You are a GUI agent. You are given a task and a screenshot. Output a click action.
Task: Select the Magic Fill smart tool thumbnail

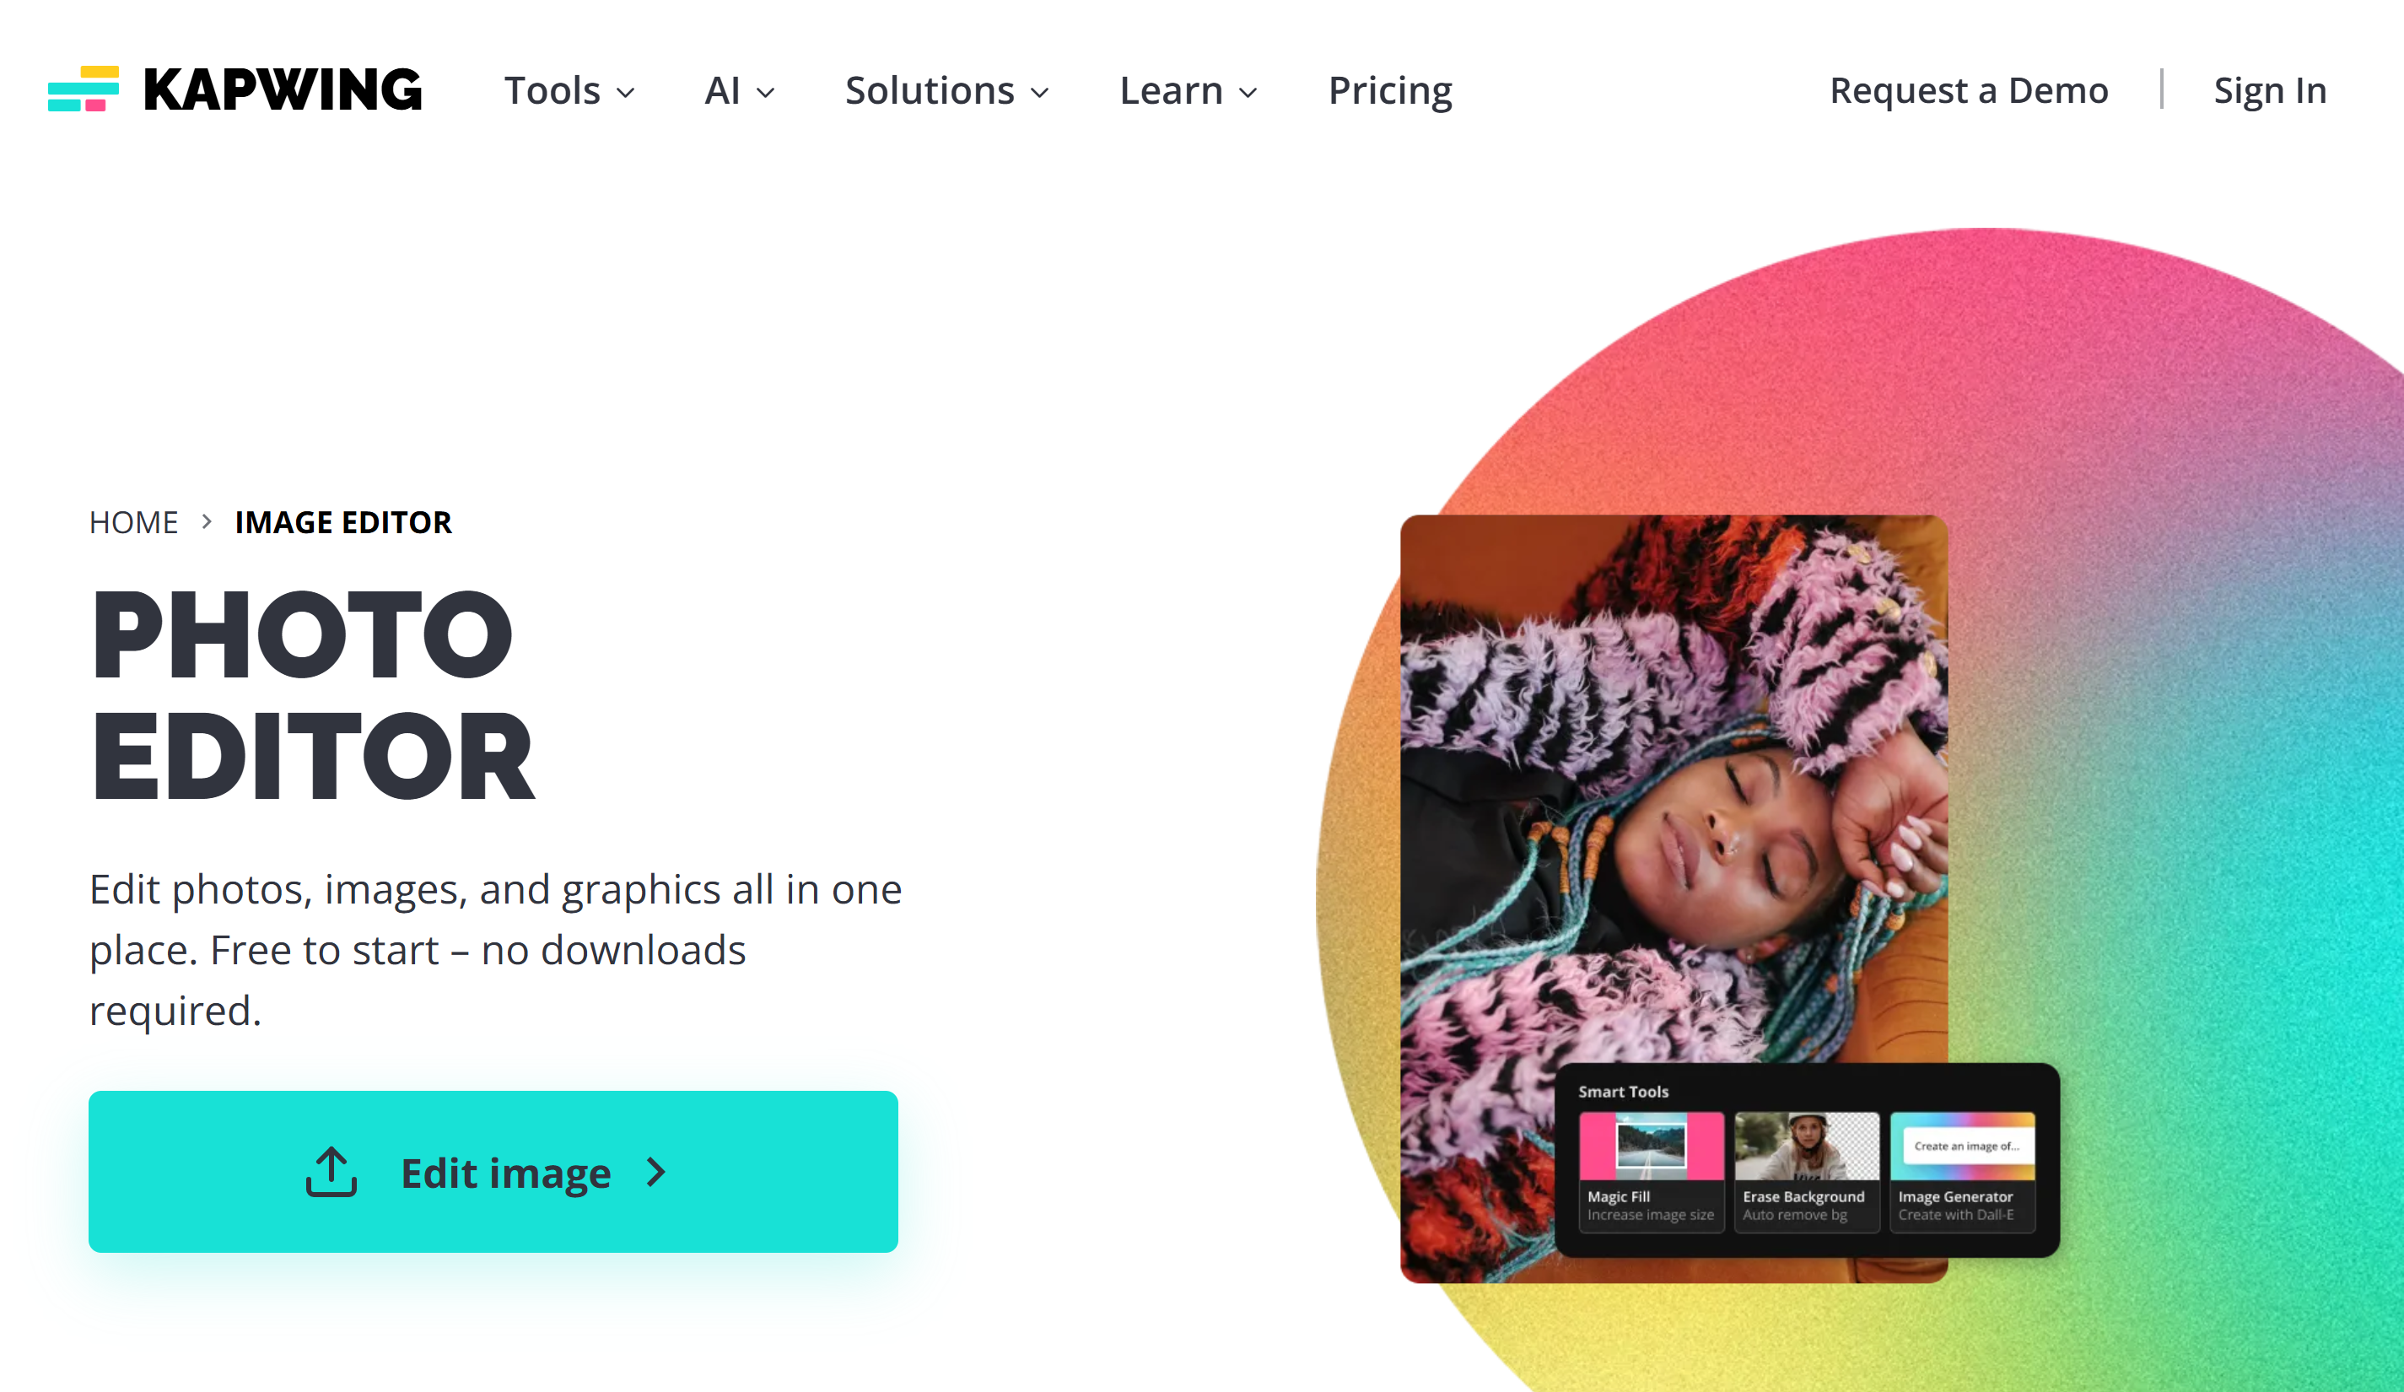click(1651, 1172)
